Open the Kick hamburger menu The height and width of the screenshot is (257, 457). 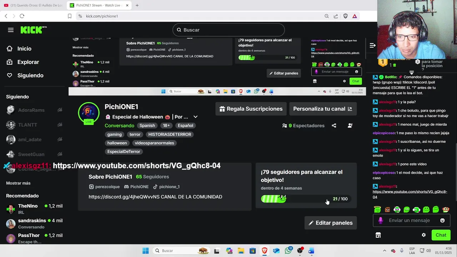click(11, 30)
